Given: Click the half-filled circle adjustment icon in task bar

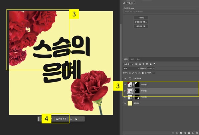Looking at the screenshot, I should tap(76, 118).
